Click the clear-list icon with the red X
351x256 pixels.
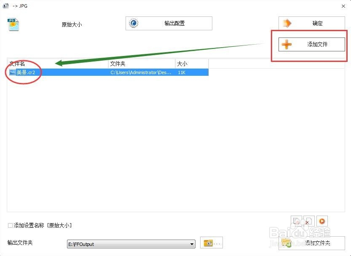[309, 221]
